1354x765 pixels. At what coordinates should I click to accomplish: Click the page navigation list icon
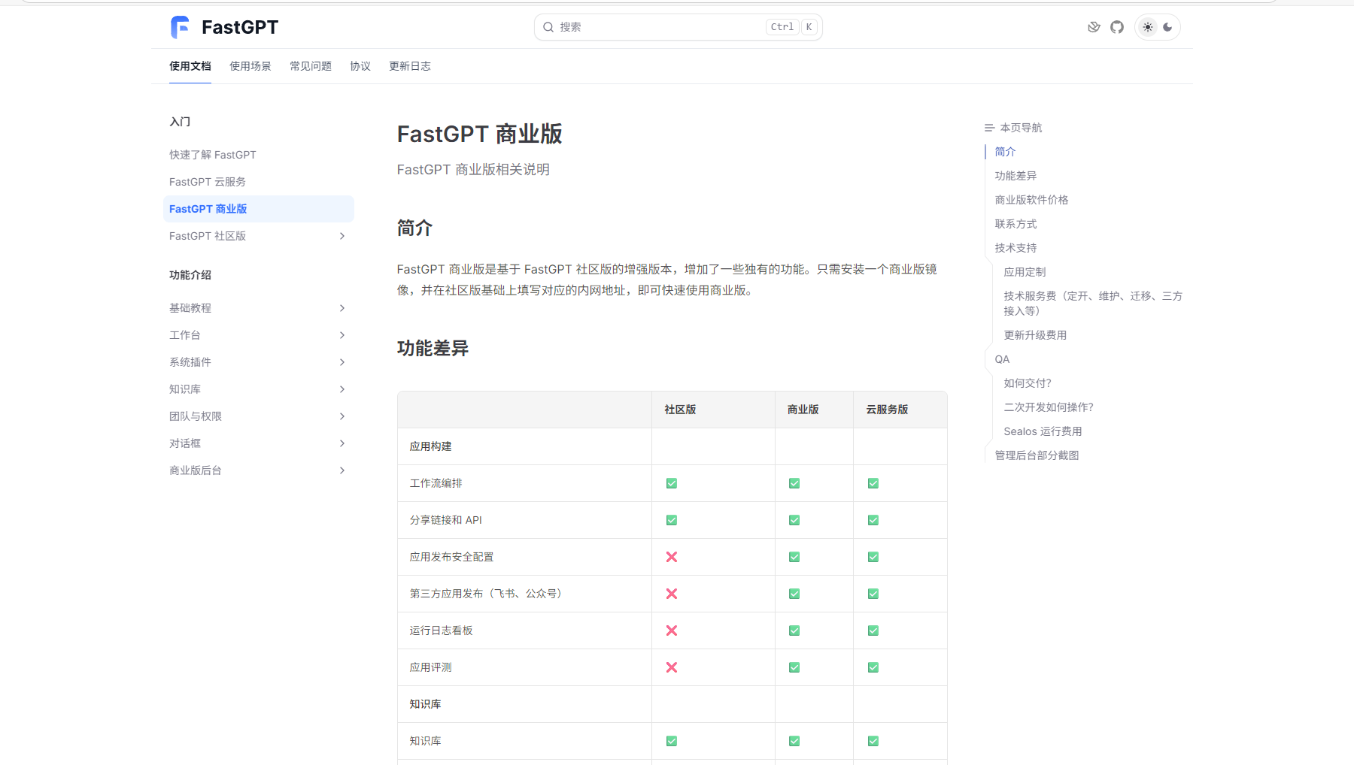coord(989,128)
